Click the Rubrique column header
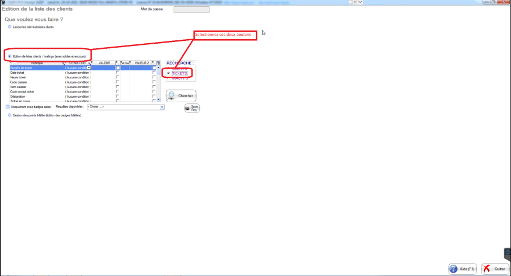 [x=37, y=63]
